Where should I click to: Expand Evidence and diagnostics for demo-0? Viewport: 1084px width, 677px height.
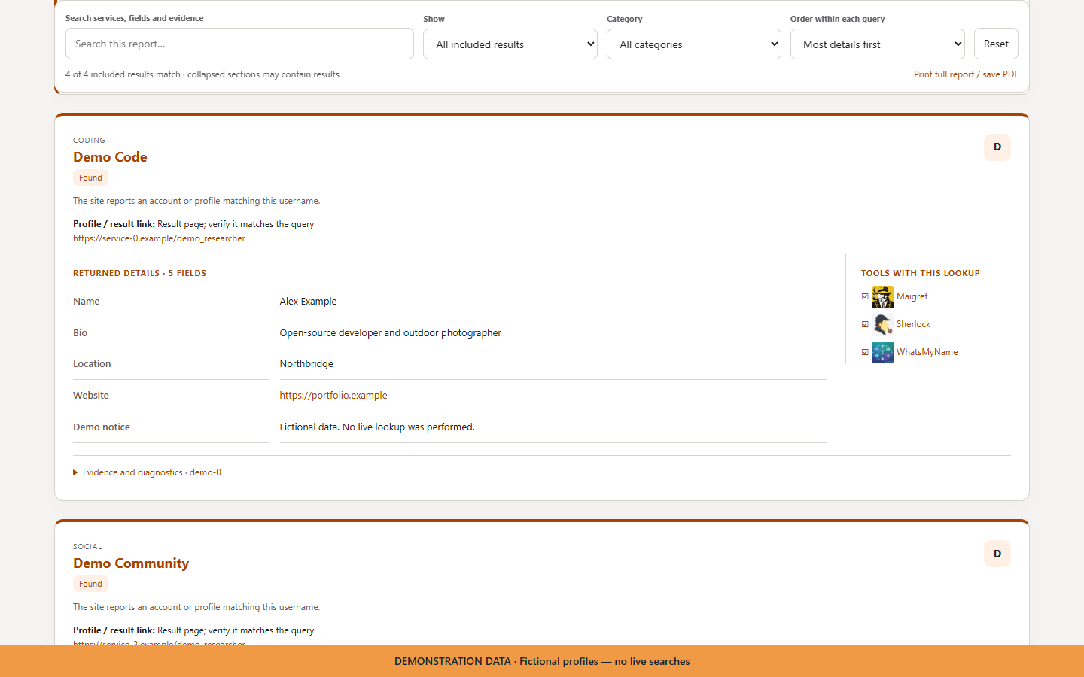tap(148, 472)
